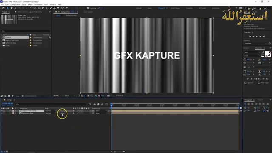Select the Eraser tool

58,8
